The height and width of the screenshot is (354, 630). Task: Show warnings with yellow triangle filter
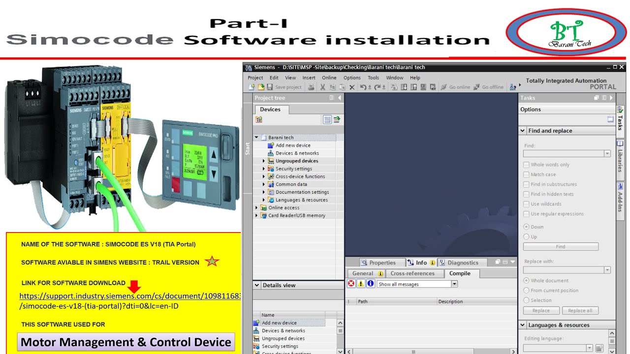click(361, 284)
